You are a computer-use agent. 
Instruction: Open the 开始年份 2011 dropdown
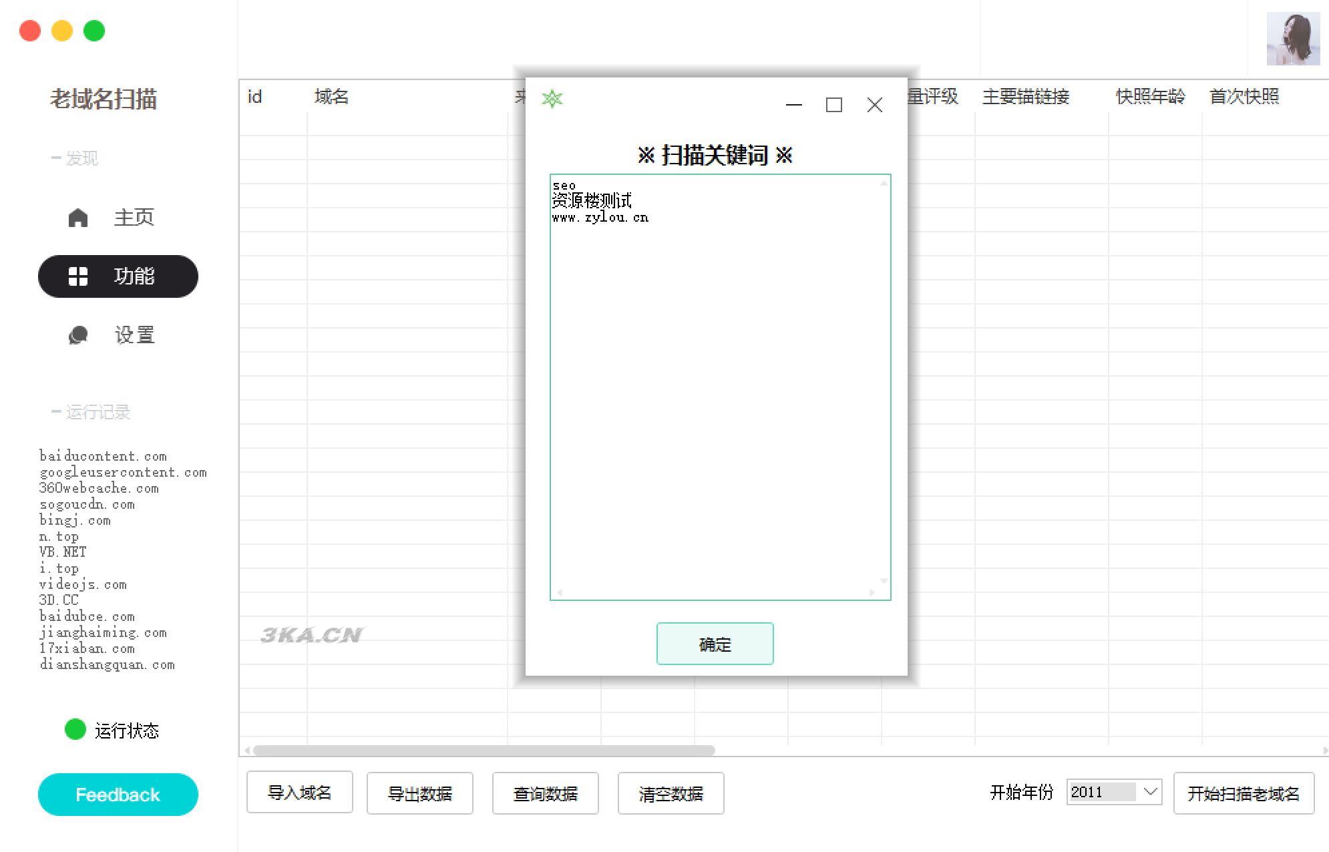tap(1115, 792)
